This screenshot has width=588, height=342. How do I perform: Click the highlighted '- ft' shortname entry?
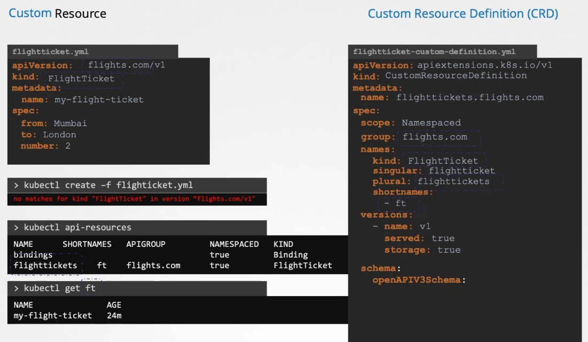click(x=395, y=203)
